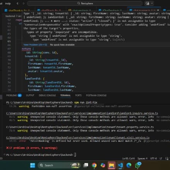Click 'firstName: tenantId.firstName' on line 71
The width and height of the screenshot is (170, 170).
(x=51, y=64)
